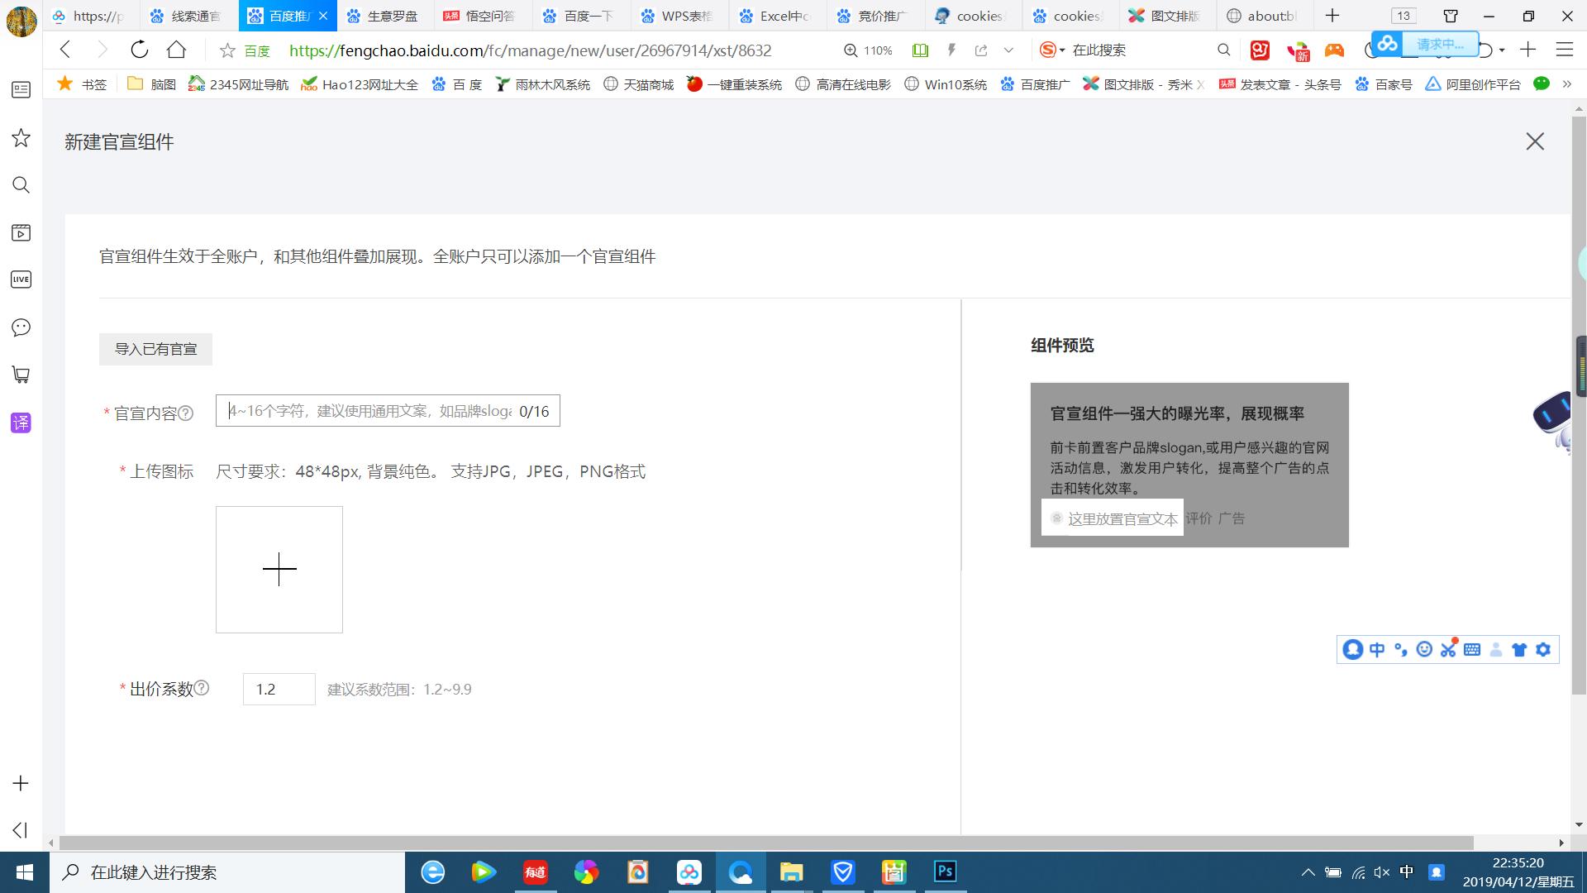Expand the search engine dropdown in the address bar
The image size is (1587, 893).
tap(1061, 50)
